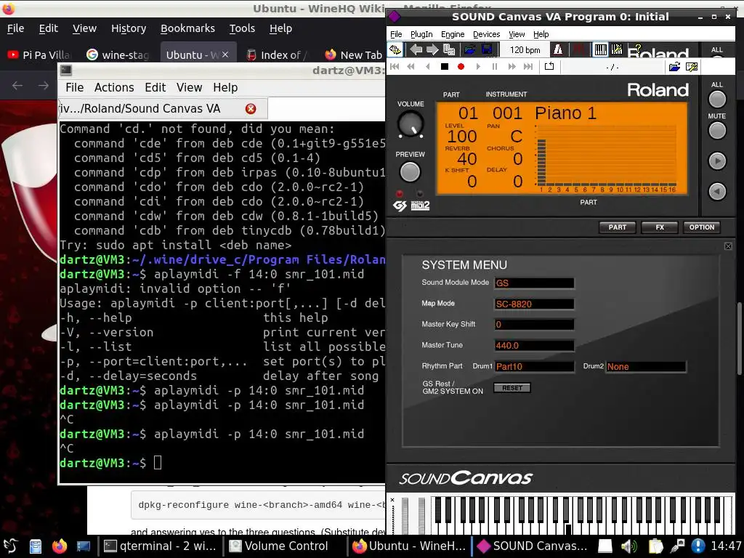Open the program list icon in toolbar
744x558 pixels.
click(x=449, y=49)
